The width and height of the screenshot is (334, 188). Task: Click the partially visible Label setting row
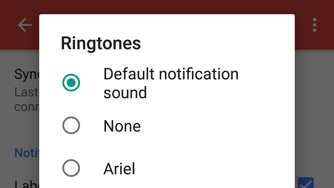point(27,184)
